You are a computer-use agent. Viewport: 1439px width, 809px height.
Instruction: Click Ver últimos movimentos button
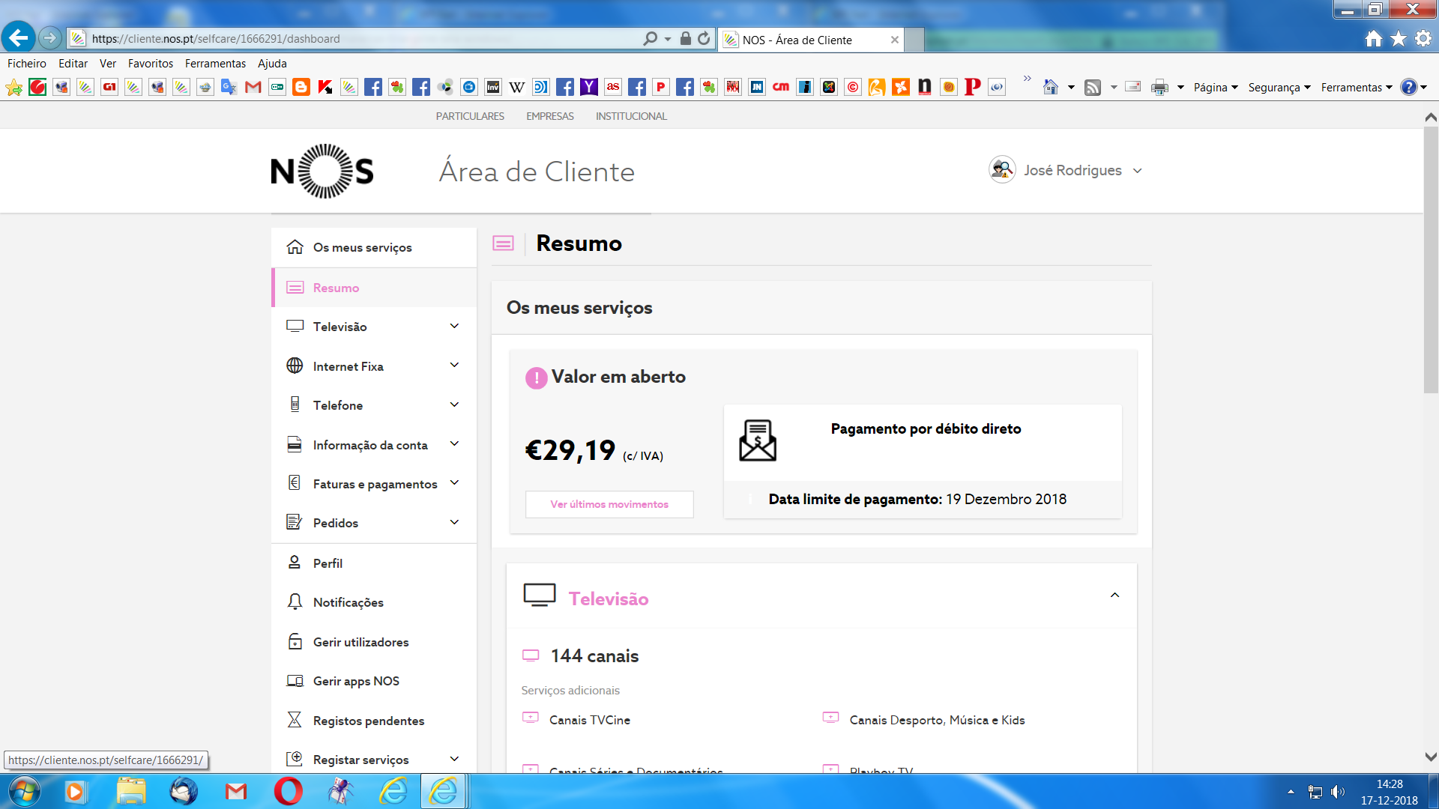coord(609,504)
